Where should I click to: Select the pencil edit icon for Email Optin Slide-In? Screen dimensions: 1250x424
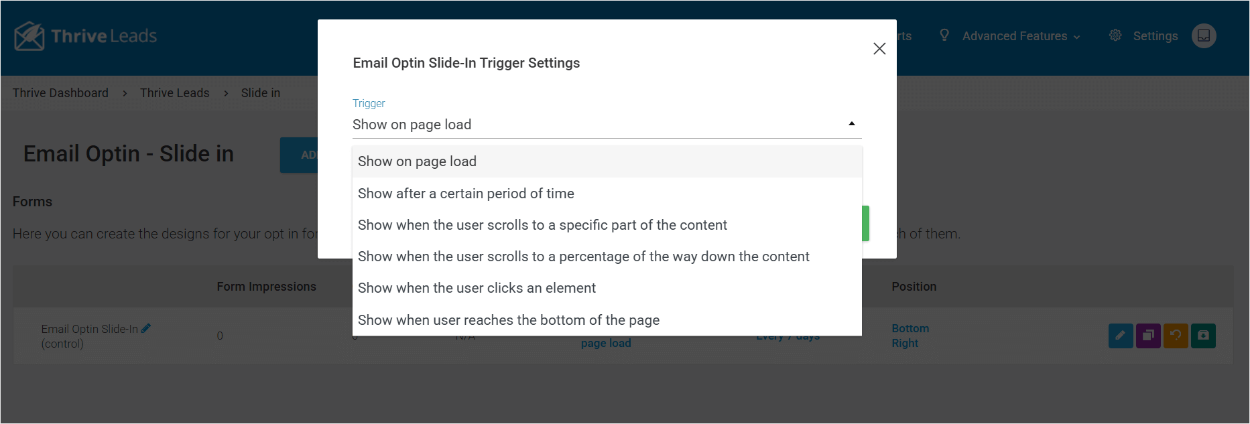(x=1120, y=336)
